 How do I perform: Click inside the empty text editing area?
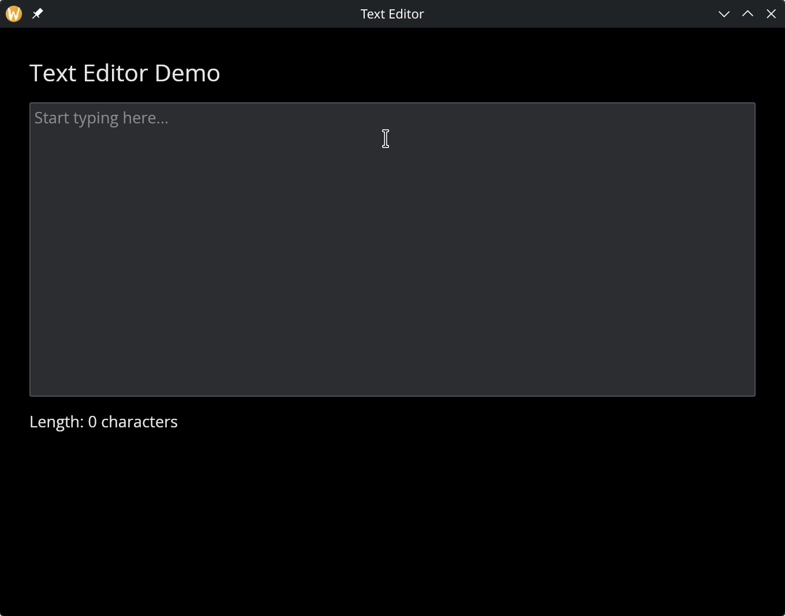392,248
